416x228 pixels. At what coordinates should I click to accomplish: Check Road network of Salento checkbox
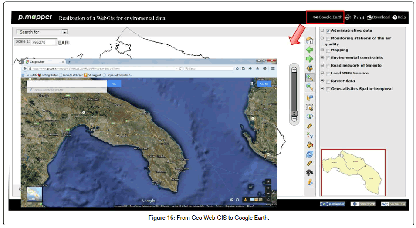[328, 66]
